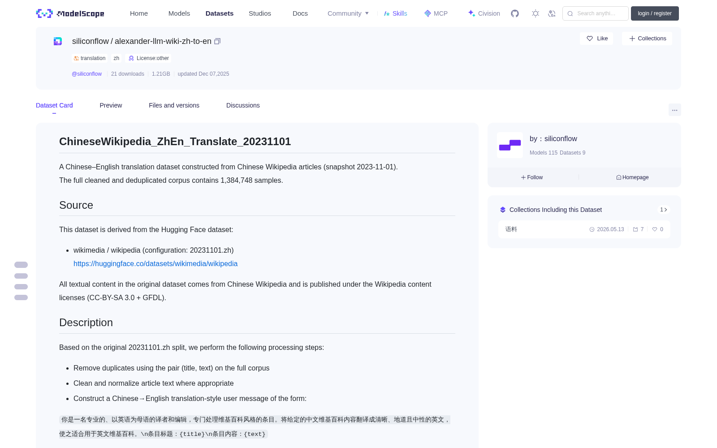
Task: Click siliconflow in the dataset path
Action: [x=91, y=41]
